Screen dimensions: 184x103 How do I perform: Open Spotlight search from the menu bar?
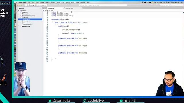[x=179, y=2]
